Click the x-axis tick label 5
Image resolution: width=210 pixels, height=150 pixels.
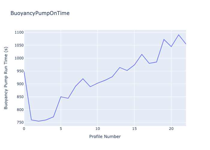61,129
